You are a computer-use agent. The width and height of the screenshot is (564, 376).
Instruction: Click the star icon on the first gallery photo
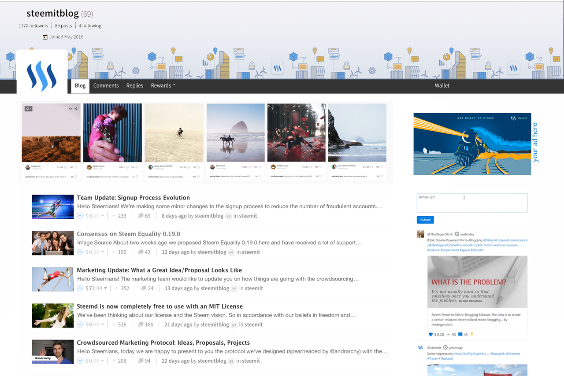tap(70, 109)
